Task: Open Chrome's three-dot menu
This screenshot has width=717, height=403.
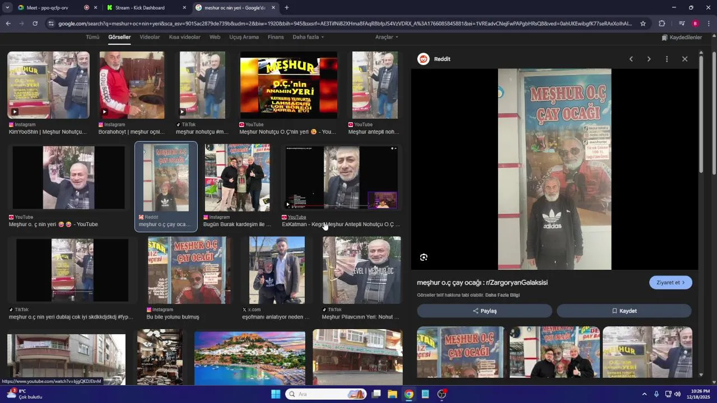Action: [709, 24]
